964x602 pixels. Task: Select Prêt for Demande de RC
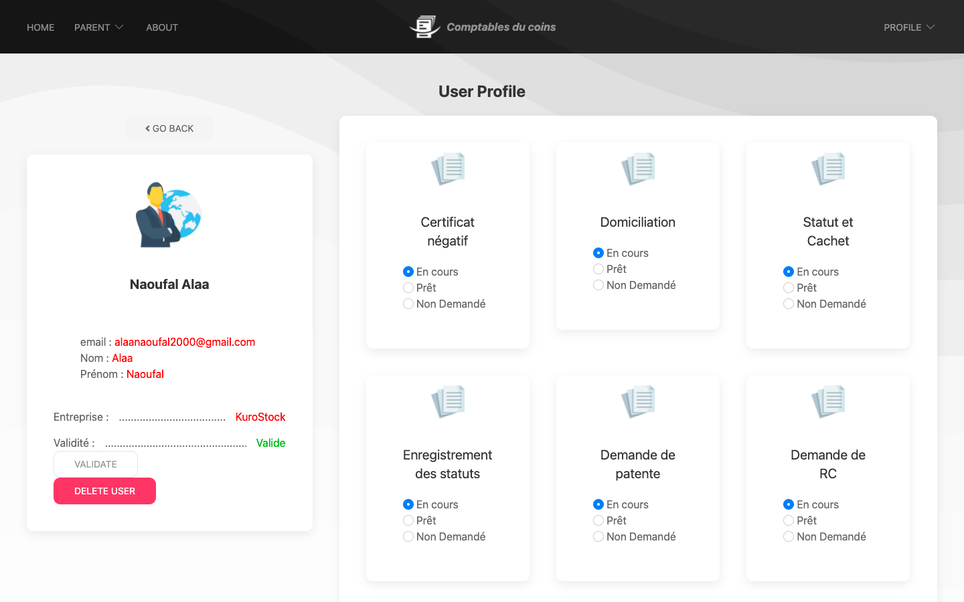tap(789, 520)
